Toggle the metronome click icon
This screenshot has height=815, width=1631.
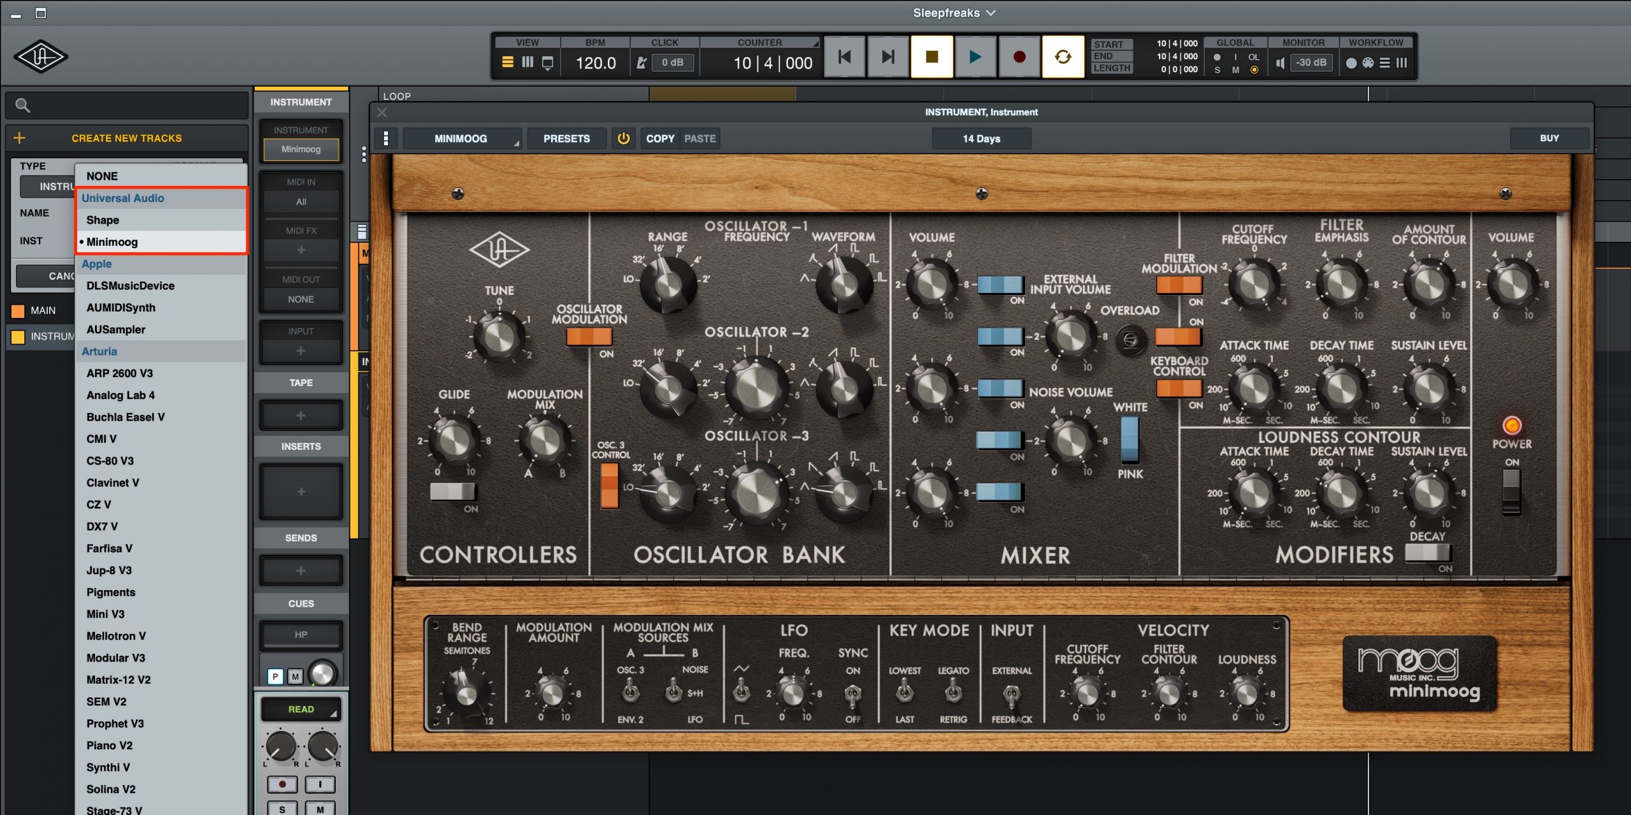642,62
